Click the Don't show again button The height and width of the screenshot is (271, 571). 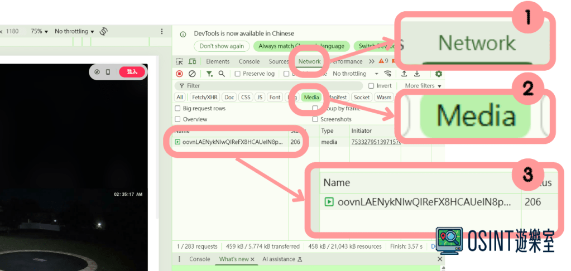[222, 46]
